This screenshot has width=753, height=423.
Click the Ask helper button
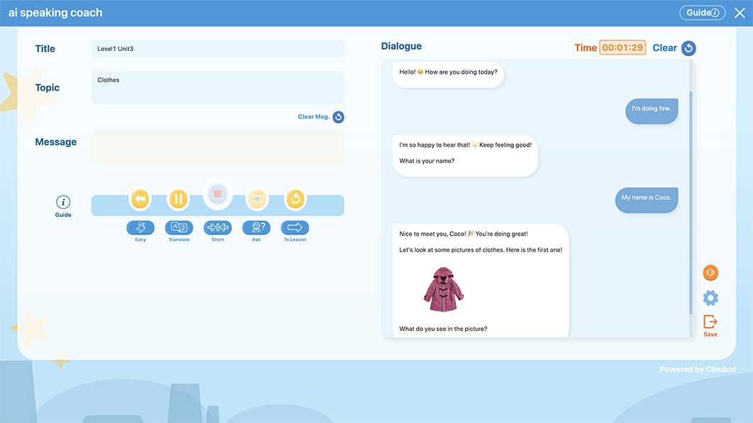click(x=257, y=227)
